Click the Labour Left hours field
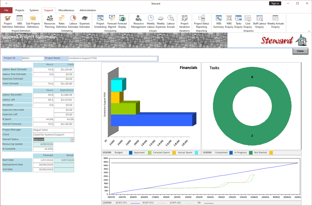The height and width of the screenshot is (206, 312). click(43, 100)
